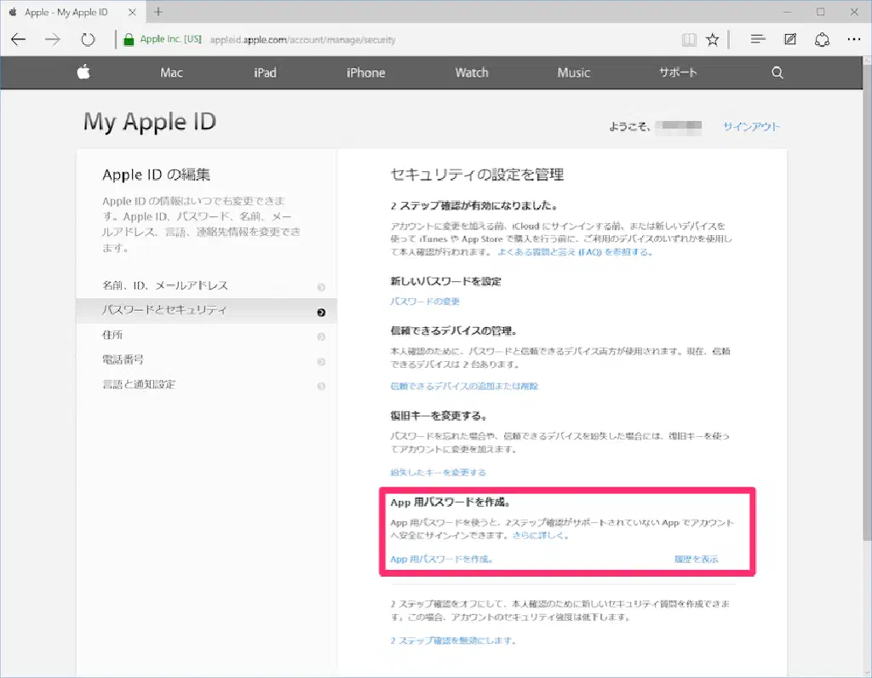The height and width of the screenshot is (678, 872).
Task: Click the browser back arrow
Action: (x=19, y=39)
